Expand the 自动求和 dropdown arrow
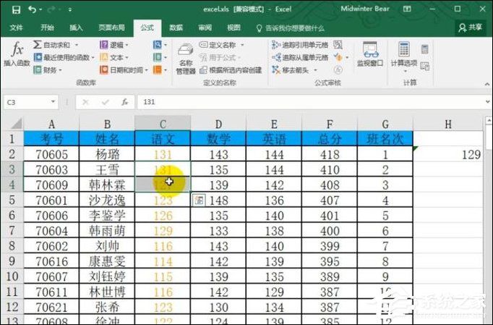The image size is (493, 325). tap(77, 45)
